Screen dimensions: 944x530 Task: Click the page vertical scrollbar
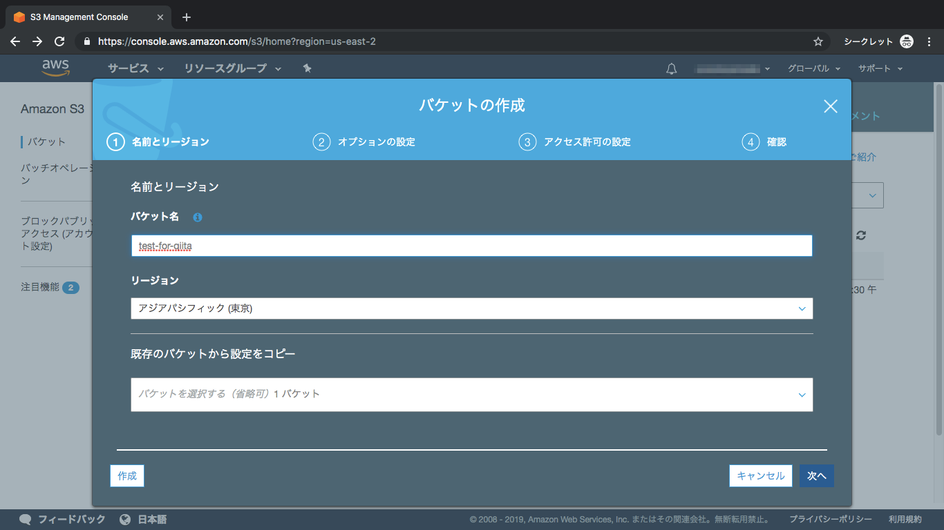938,259
